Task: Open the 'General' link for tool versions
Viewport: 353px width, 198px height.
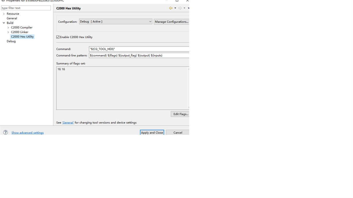Action: pos(68,123)
